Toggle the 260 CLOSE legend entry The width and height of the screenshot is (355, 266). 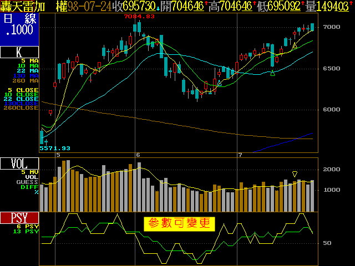click(x=20, y=108)
